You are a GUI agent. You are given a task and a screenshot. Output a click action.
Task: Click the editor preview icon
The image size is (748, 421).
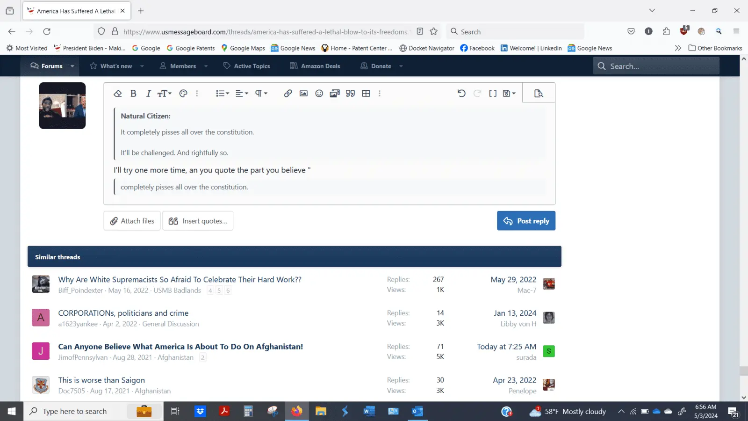[x=539, y=94]
